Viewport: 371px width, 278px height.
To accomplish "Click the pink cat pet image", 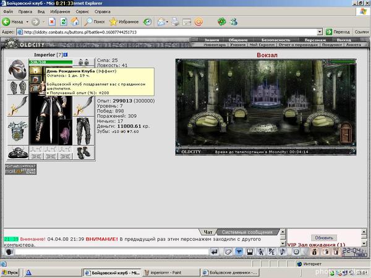I will pos(66,132).
